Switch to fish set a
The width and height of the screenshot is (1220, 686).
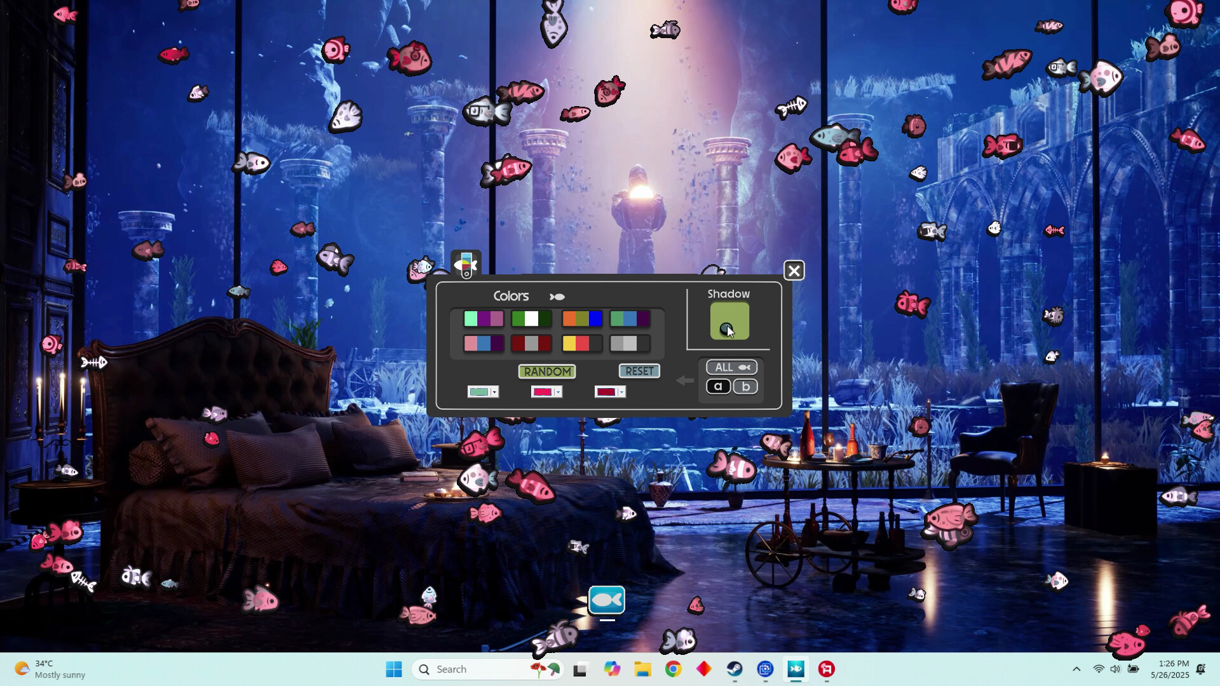pos(718,386)
